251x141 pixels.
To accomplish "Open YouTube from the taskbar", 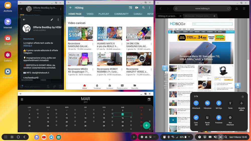I will (x=44, y=137).
